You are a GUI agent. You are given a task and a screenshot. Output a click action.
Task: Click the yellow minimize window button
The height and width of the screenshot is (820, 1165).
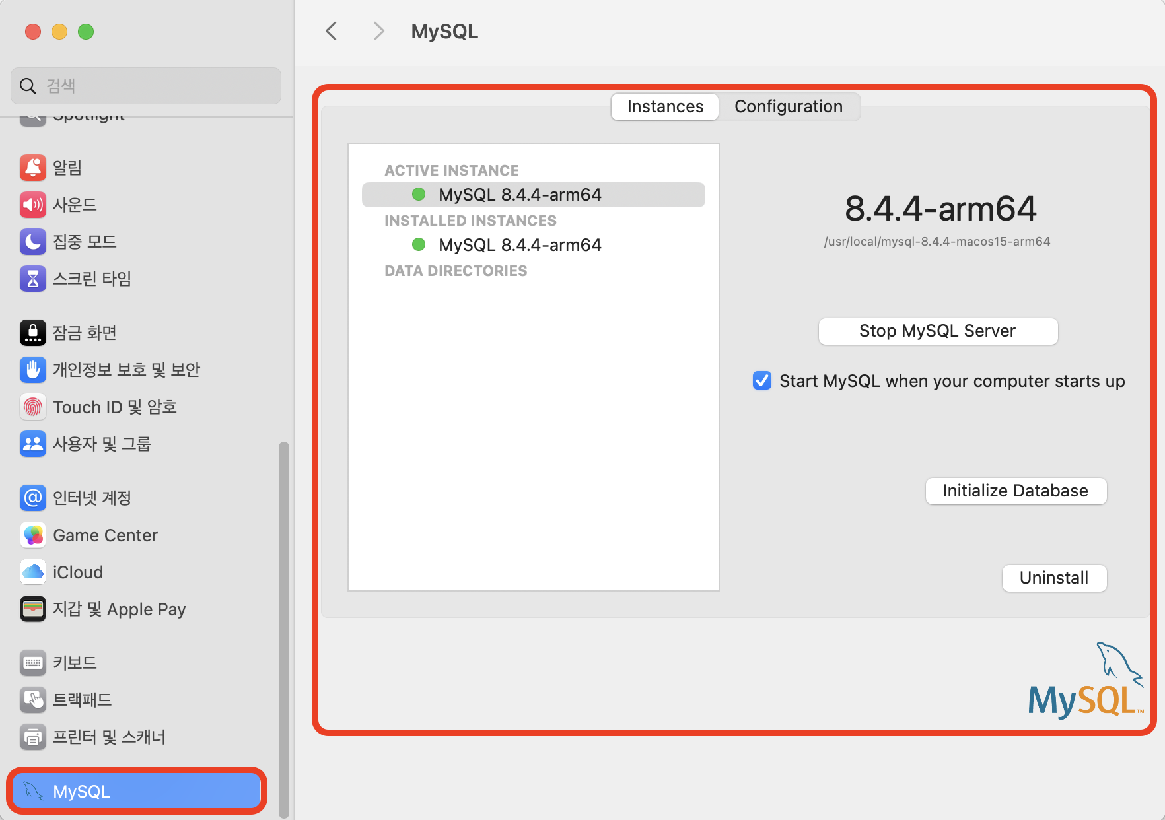point(59,31)
